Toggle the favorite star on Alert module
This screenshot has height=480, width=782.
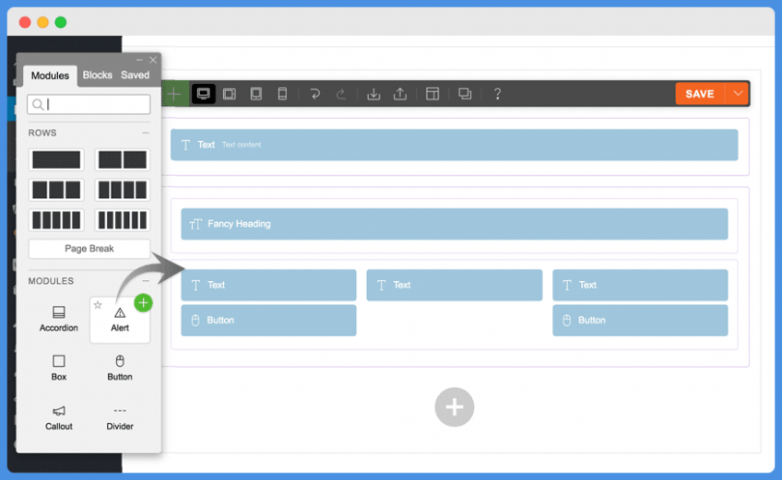click(98, 305)
